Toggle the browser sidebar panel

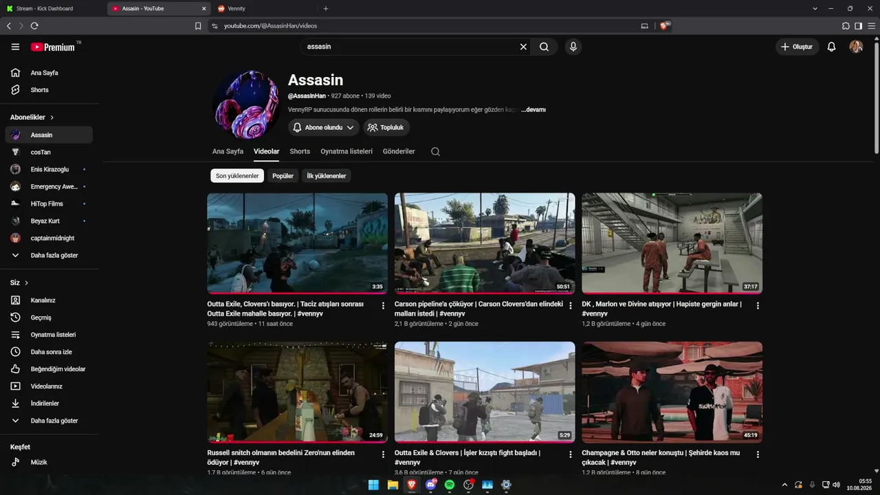(858, 25)
